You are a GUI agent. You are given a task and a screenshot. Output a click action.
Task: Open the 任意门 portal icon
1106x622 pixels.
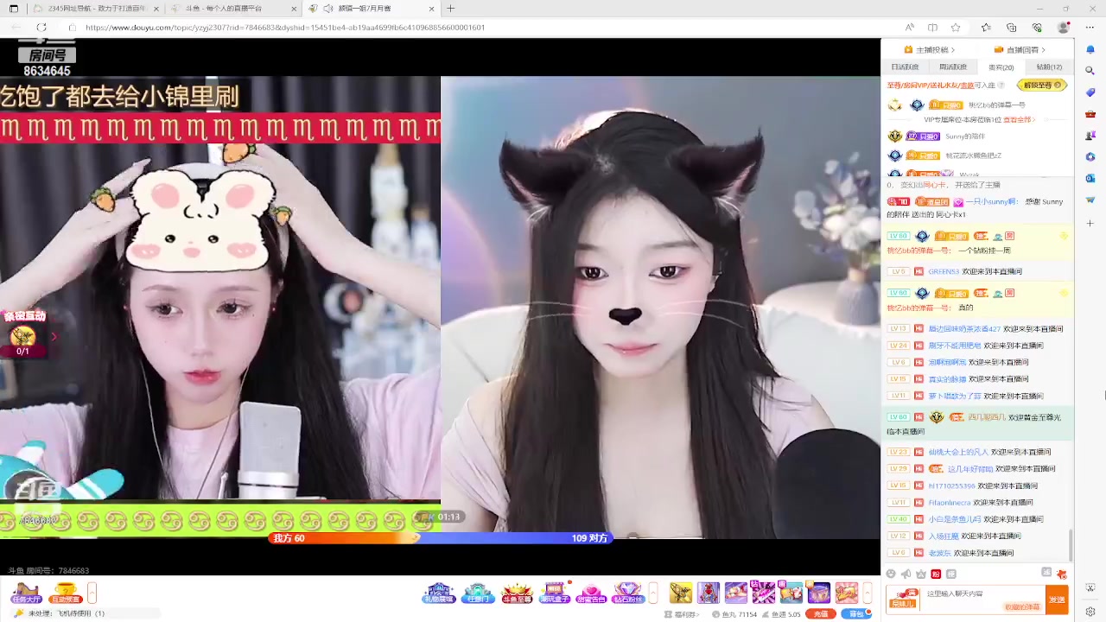click(478, 593)
